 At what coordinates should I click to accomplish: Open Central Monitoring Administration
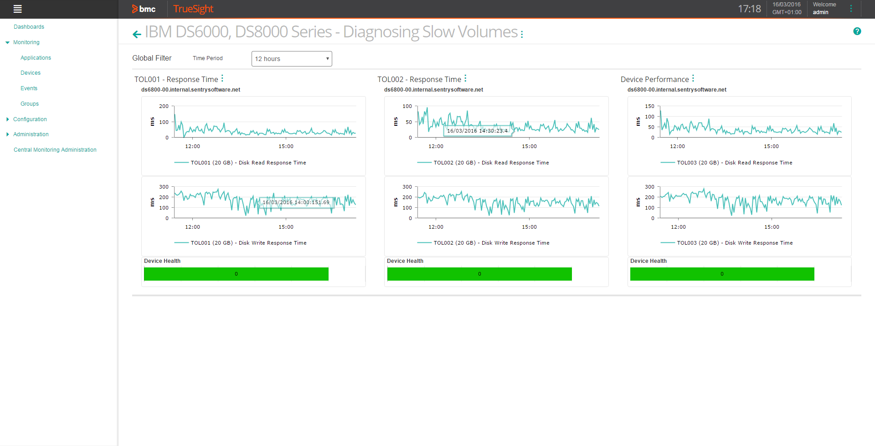coord(55,150)
